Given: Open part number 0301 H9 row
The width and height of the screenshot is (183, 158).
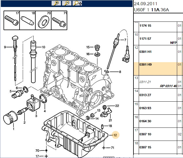Looking at the screenshot, I should pos(158,69).
